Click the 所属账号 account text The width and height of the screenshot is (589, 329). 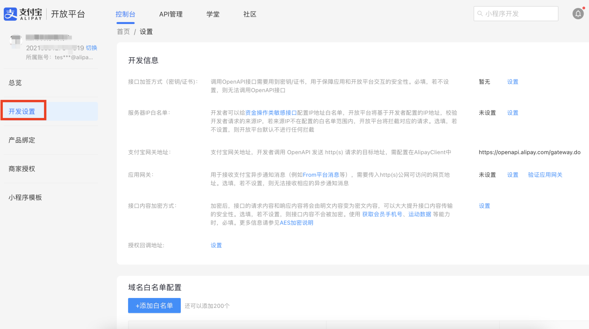[x=60, y=57]
